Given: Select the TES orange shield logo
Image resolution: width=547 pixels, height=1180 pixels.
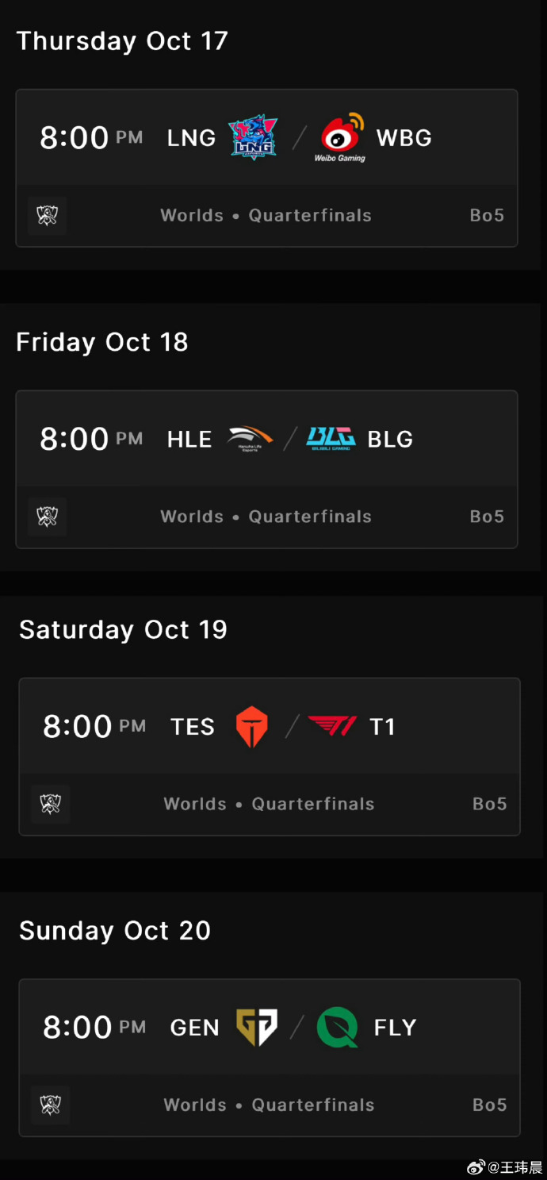Looking at the screenshot, I should coord(252,727).
